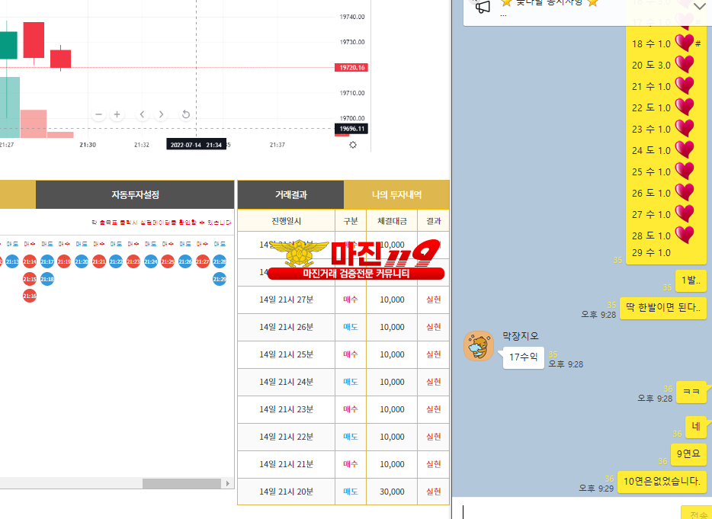Viewport: 712px width, 519px height.
Task: Click the '네' chat message
Action: (x=696, y=427)
